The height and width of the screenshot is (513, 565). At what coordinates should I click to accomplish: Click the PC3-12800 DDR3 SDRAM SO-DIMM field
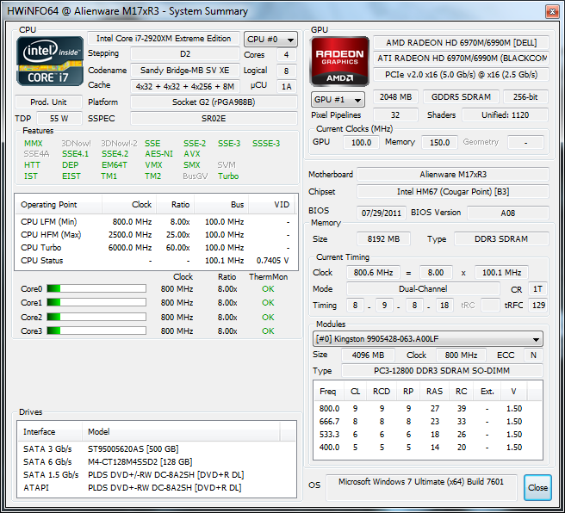[442, 370]
